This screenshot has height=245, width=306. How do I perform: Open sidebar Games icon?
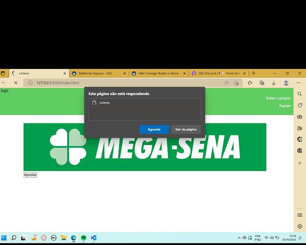click(x=300, y=128)
